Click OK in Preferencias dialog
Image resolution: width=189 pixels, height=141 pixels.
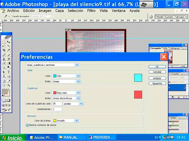coord(157,67)
